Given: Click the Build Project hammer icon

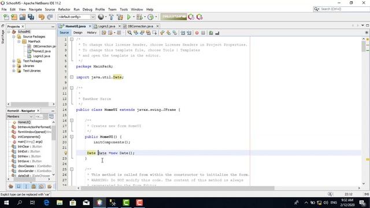Looking at the screenshot, I should [x=111, y=17].
